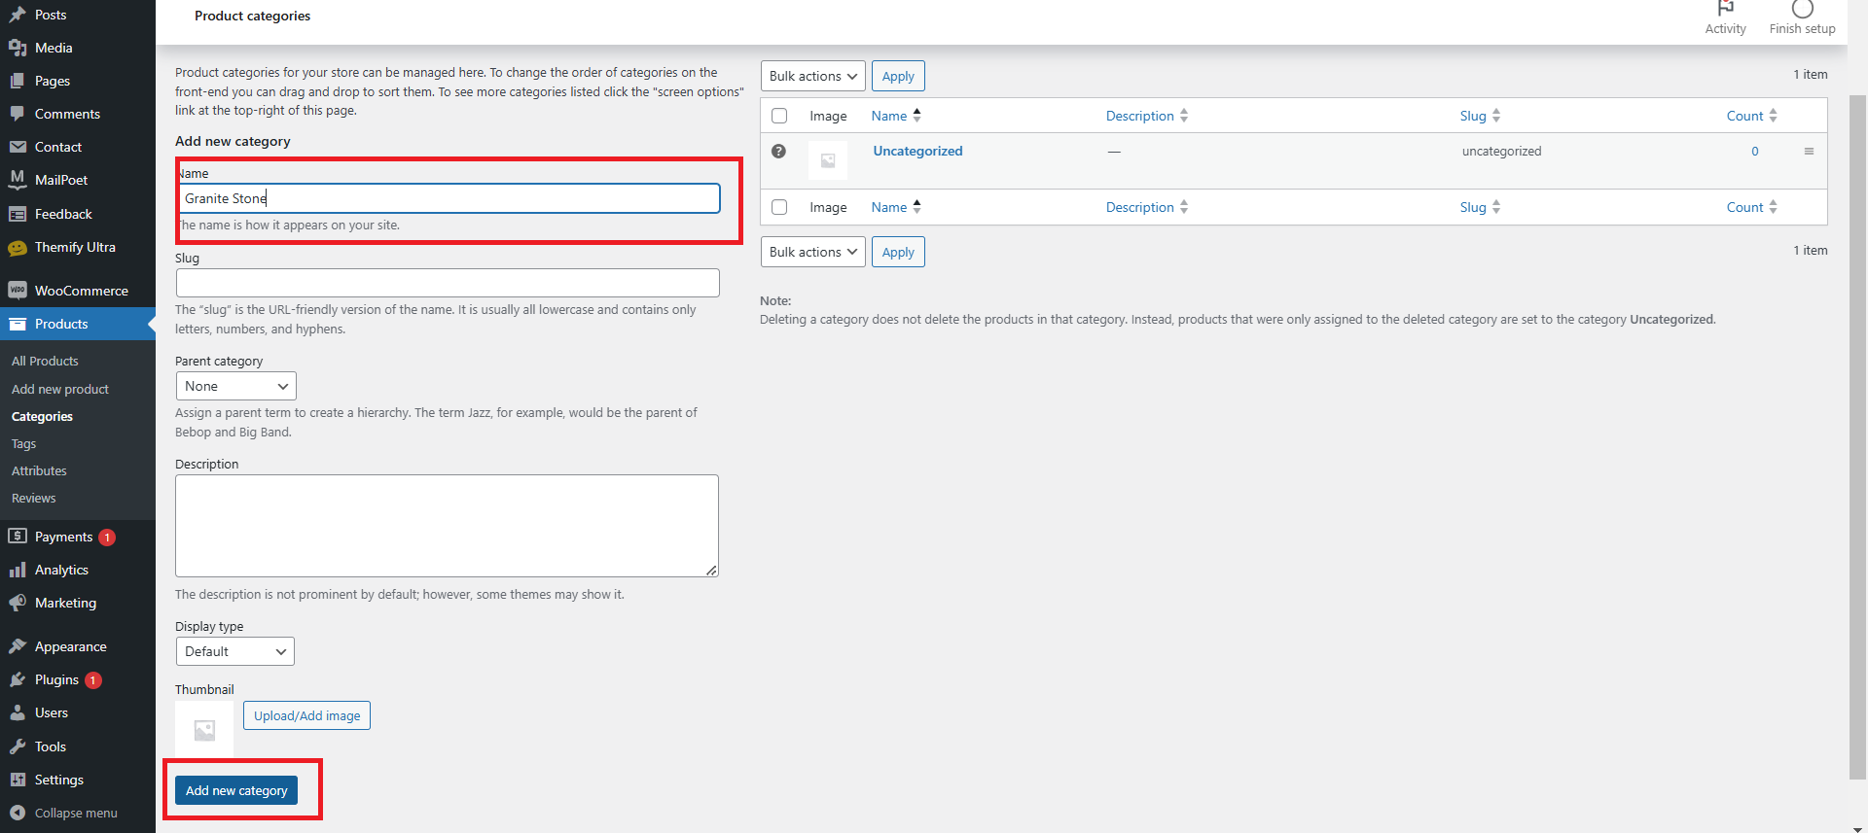Screen dimensions: 1868x833
Task: Click the Comments bubble icon
Action: 18,114
